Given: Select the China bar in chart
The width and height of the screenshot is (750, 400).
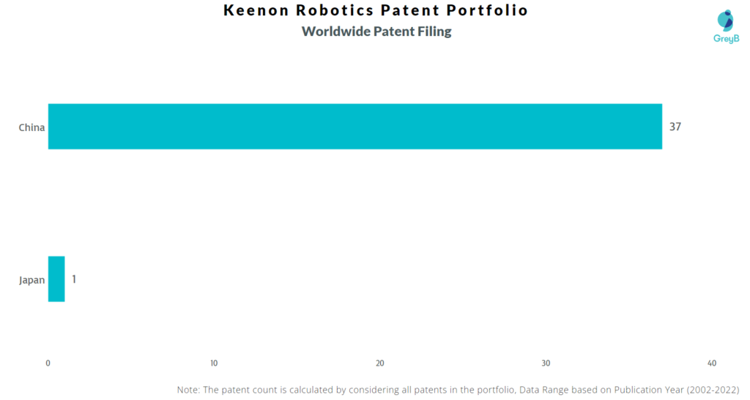Looking at the screenshot, I should coord(355,126).
